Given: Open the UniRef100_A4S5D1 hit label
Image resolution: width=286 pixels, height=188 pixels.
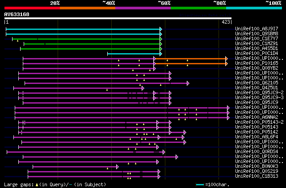Looking at the screenshot, I should click(x=257, y=48).
